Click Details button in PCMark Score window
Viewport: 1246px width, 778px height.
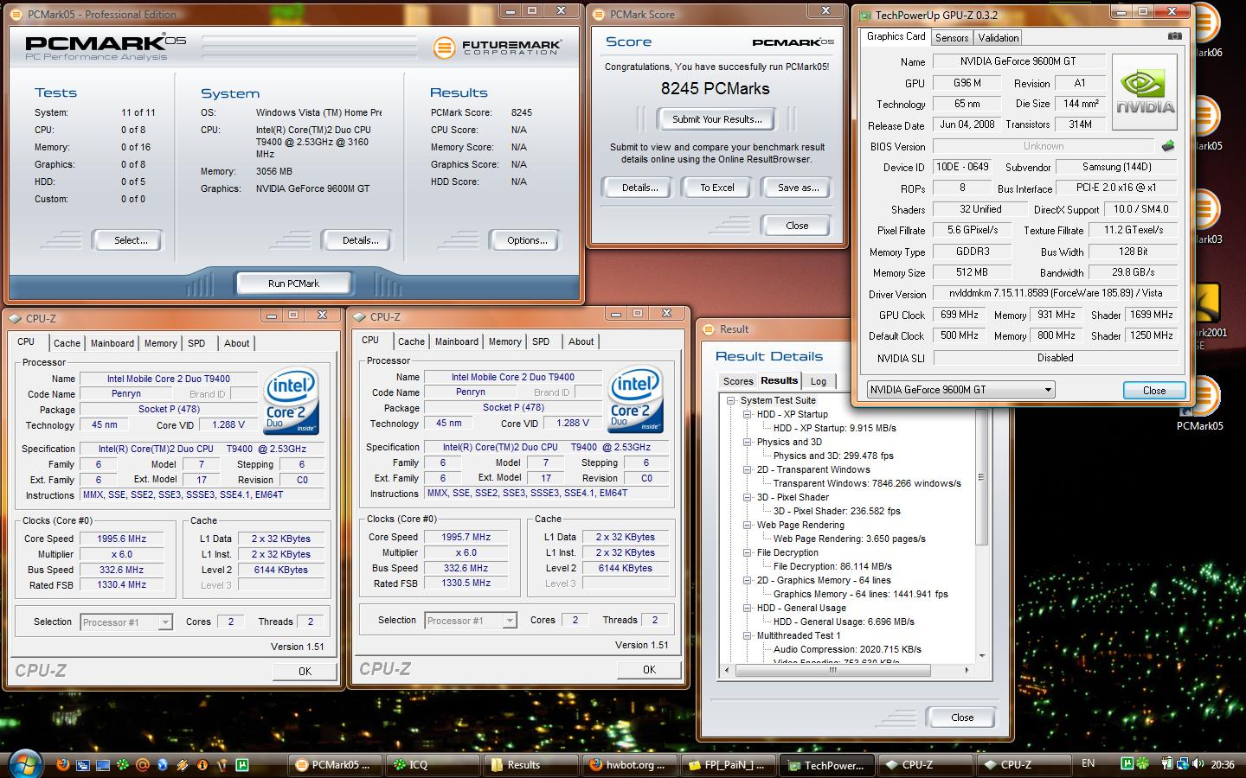point(640,188)
